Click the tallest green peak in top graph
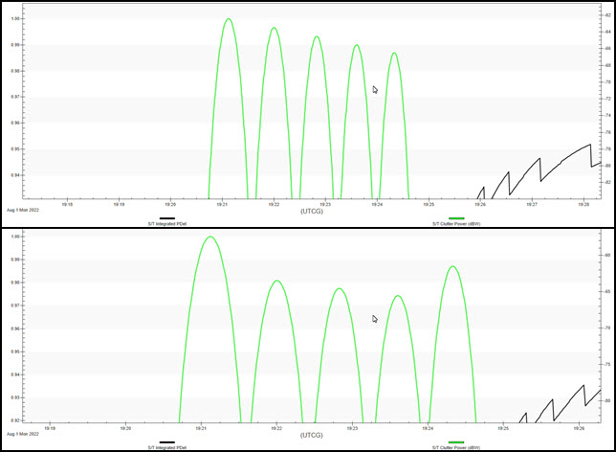 (x=229, y=19)
